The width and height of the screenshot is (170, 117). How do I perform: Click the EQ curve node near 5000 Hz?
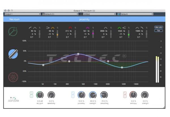tap(122, 67)
